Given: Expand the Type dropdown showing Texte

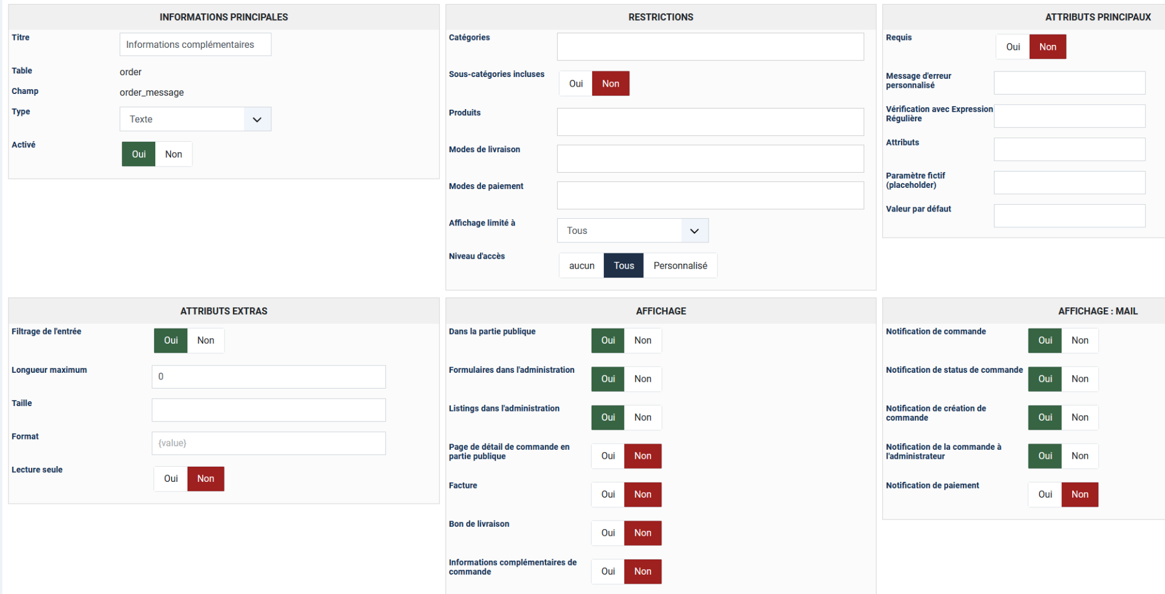Looking at the screenshot, I should click(x=195, y=119).
